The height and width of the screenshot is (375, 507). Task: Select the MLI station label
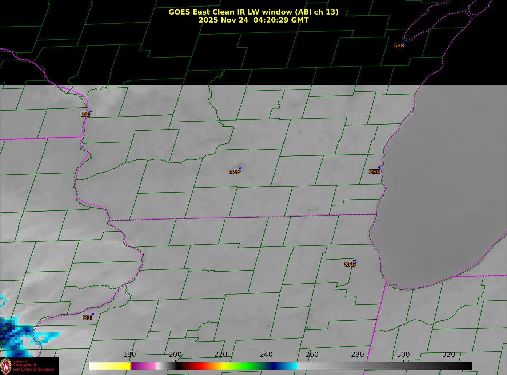[x=87, y=318]
